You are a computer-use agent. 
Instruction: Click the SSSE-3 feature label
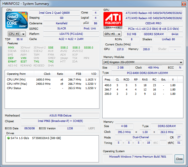[89, 48]
